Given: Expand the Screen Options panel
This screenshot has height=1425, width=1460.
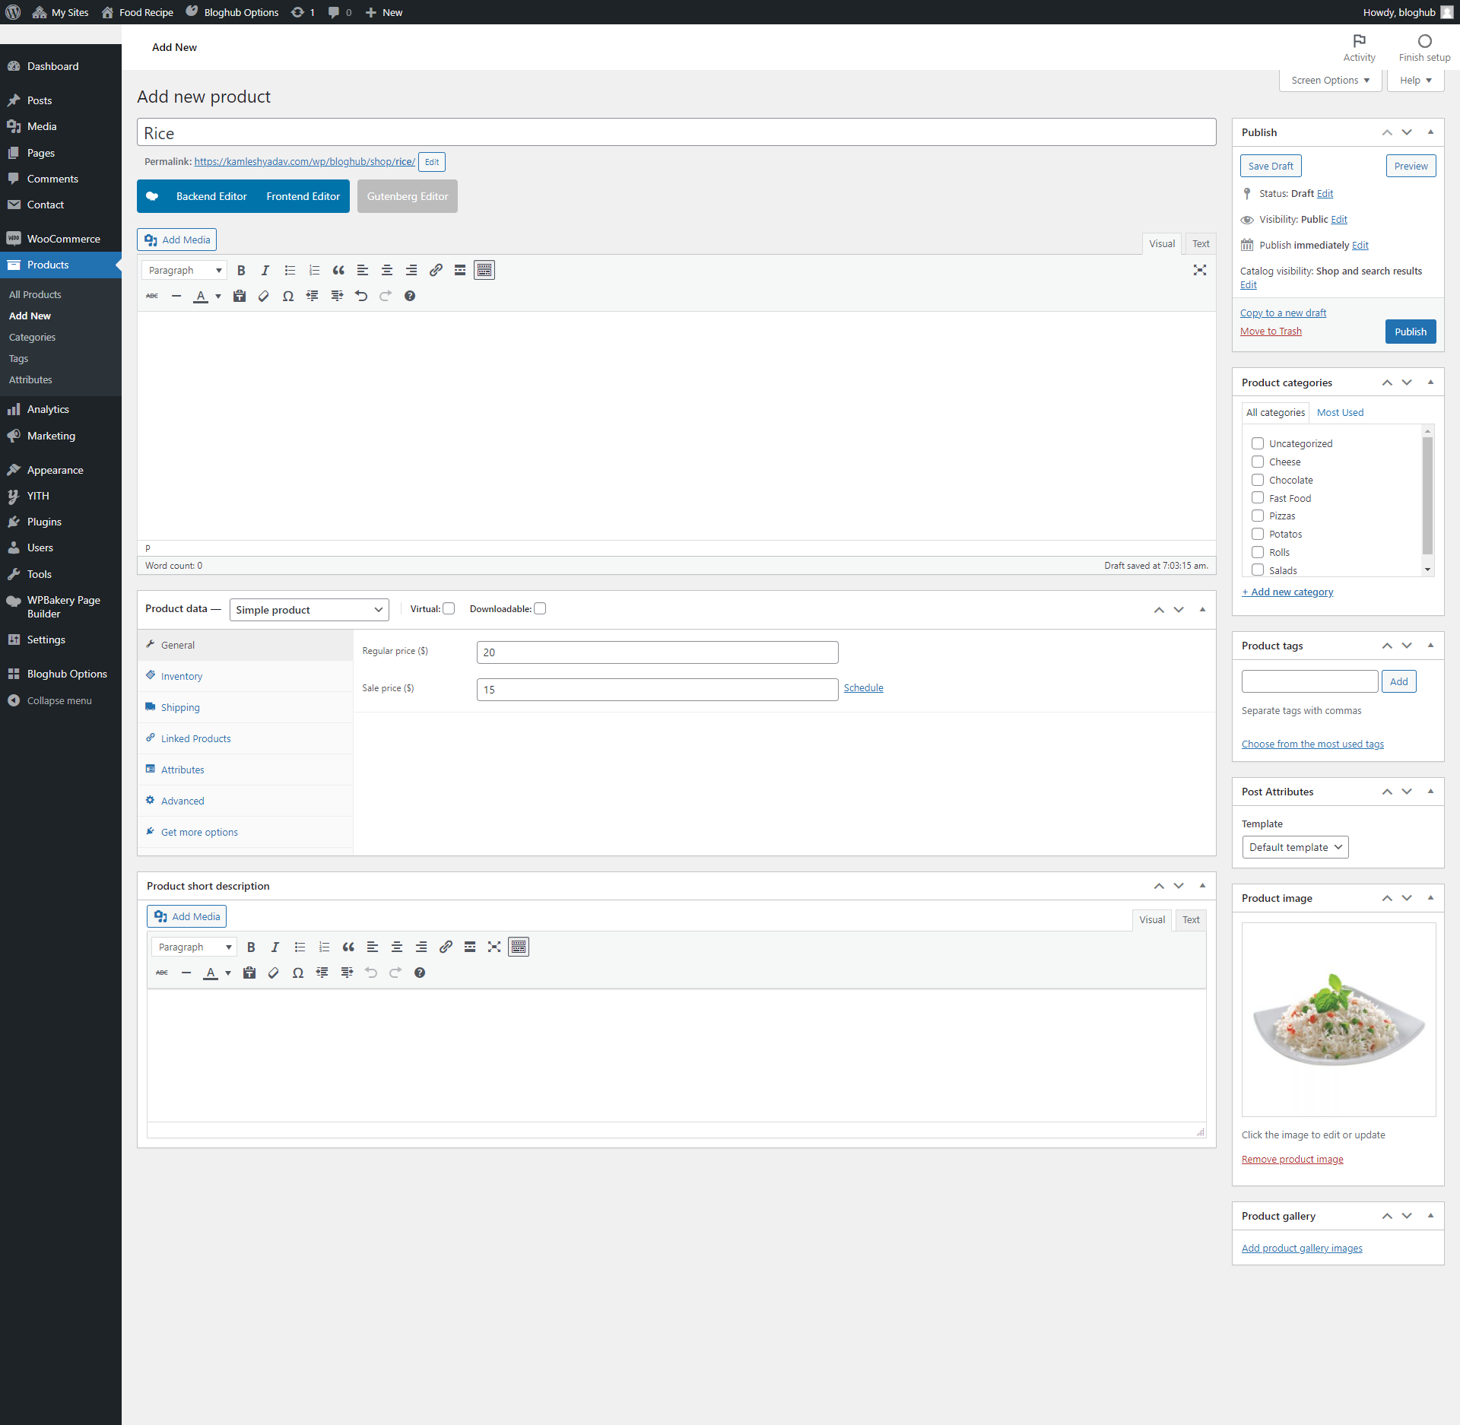Looking at the screenshot, I should pos(1330,80).
